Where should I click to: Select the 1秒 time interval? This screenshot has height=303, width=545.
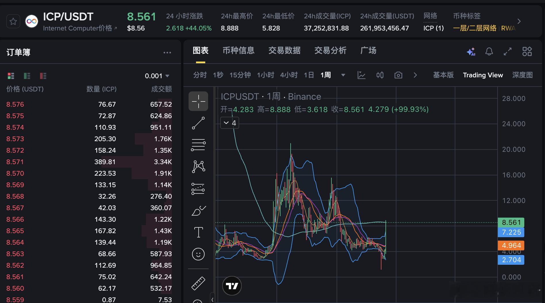click(218, 75)
